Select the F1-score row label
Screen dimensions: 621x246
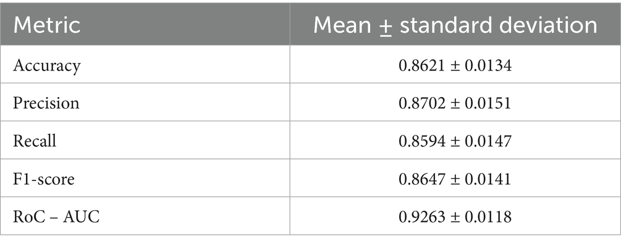(44, 179)
